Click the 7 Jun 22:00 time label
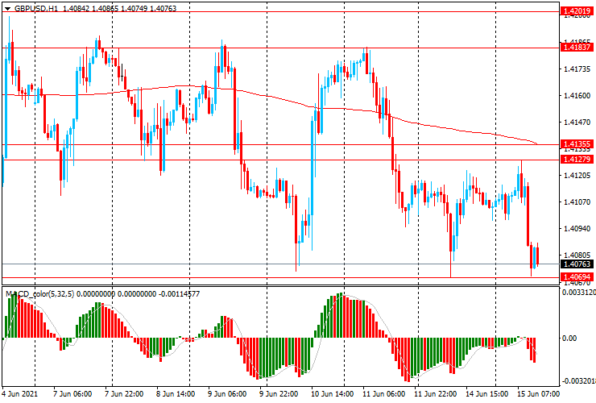596x403 pixels. coord(124,393)
